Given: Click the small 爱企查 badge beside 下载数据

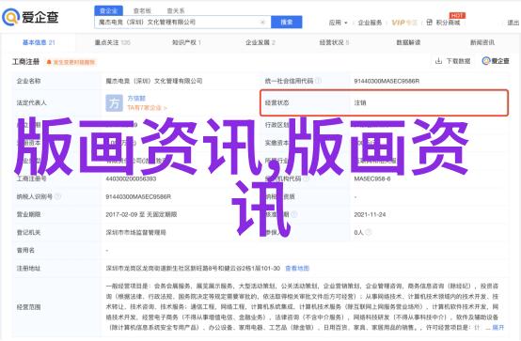Looking at the screenshot, I should 496,61.
